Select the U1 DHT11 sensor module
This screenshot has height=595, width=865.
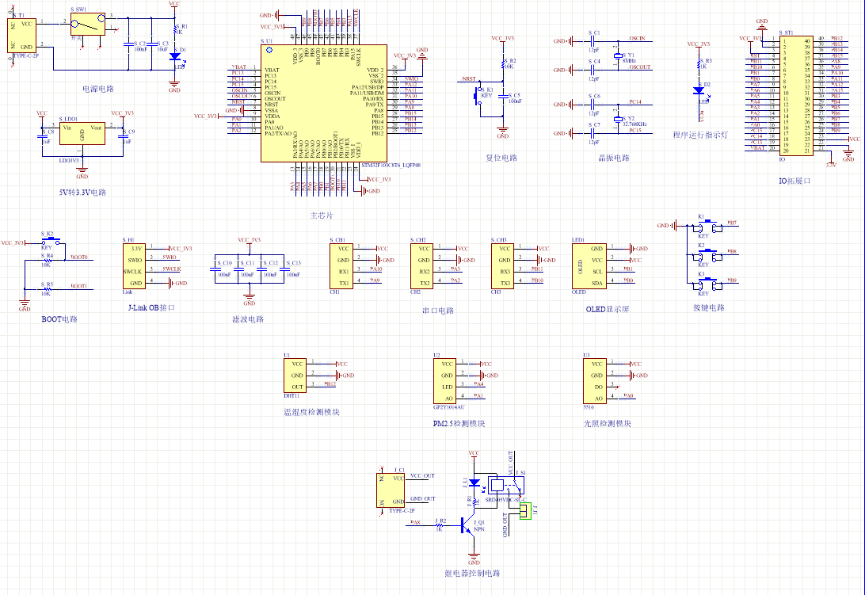tap(295, 376)
